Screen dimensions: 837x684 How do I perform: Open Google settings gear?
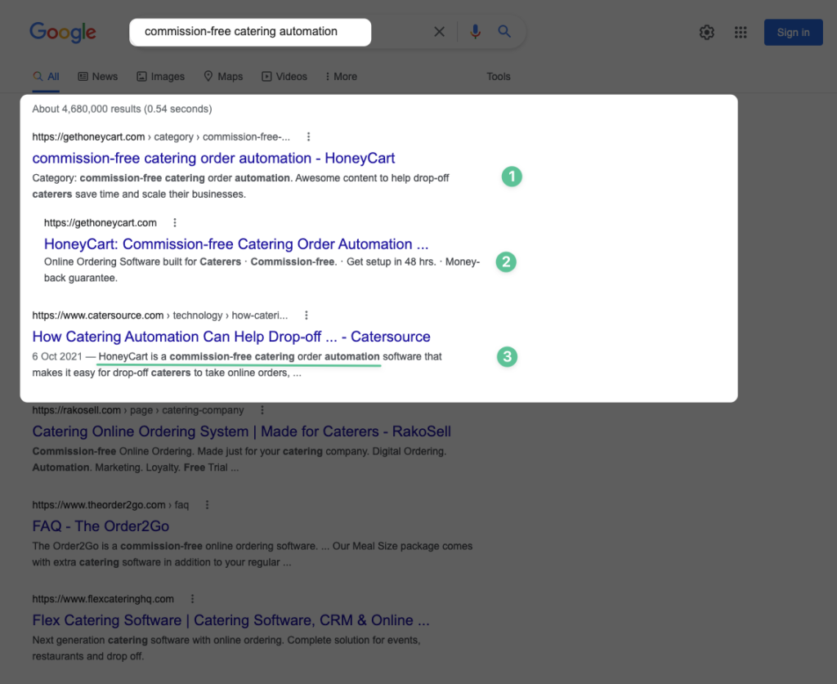[707, 32]
